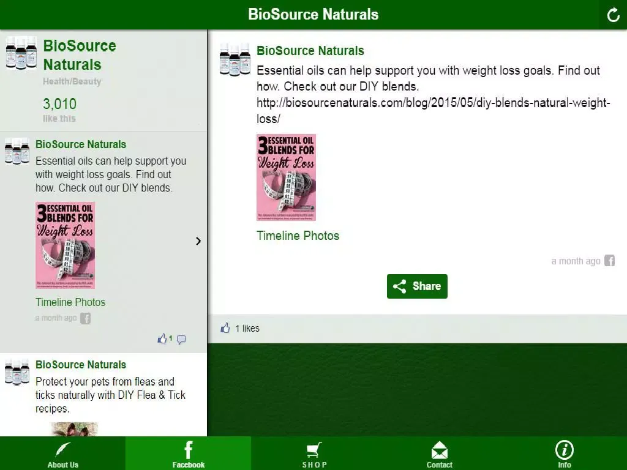Open Timeline Photos link in sidebar post

70,302
